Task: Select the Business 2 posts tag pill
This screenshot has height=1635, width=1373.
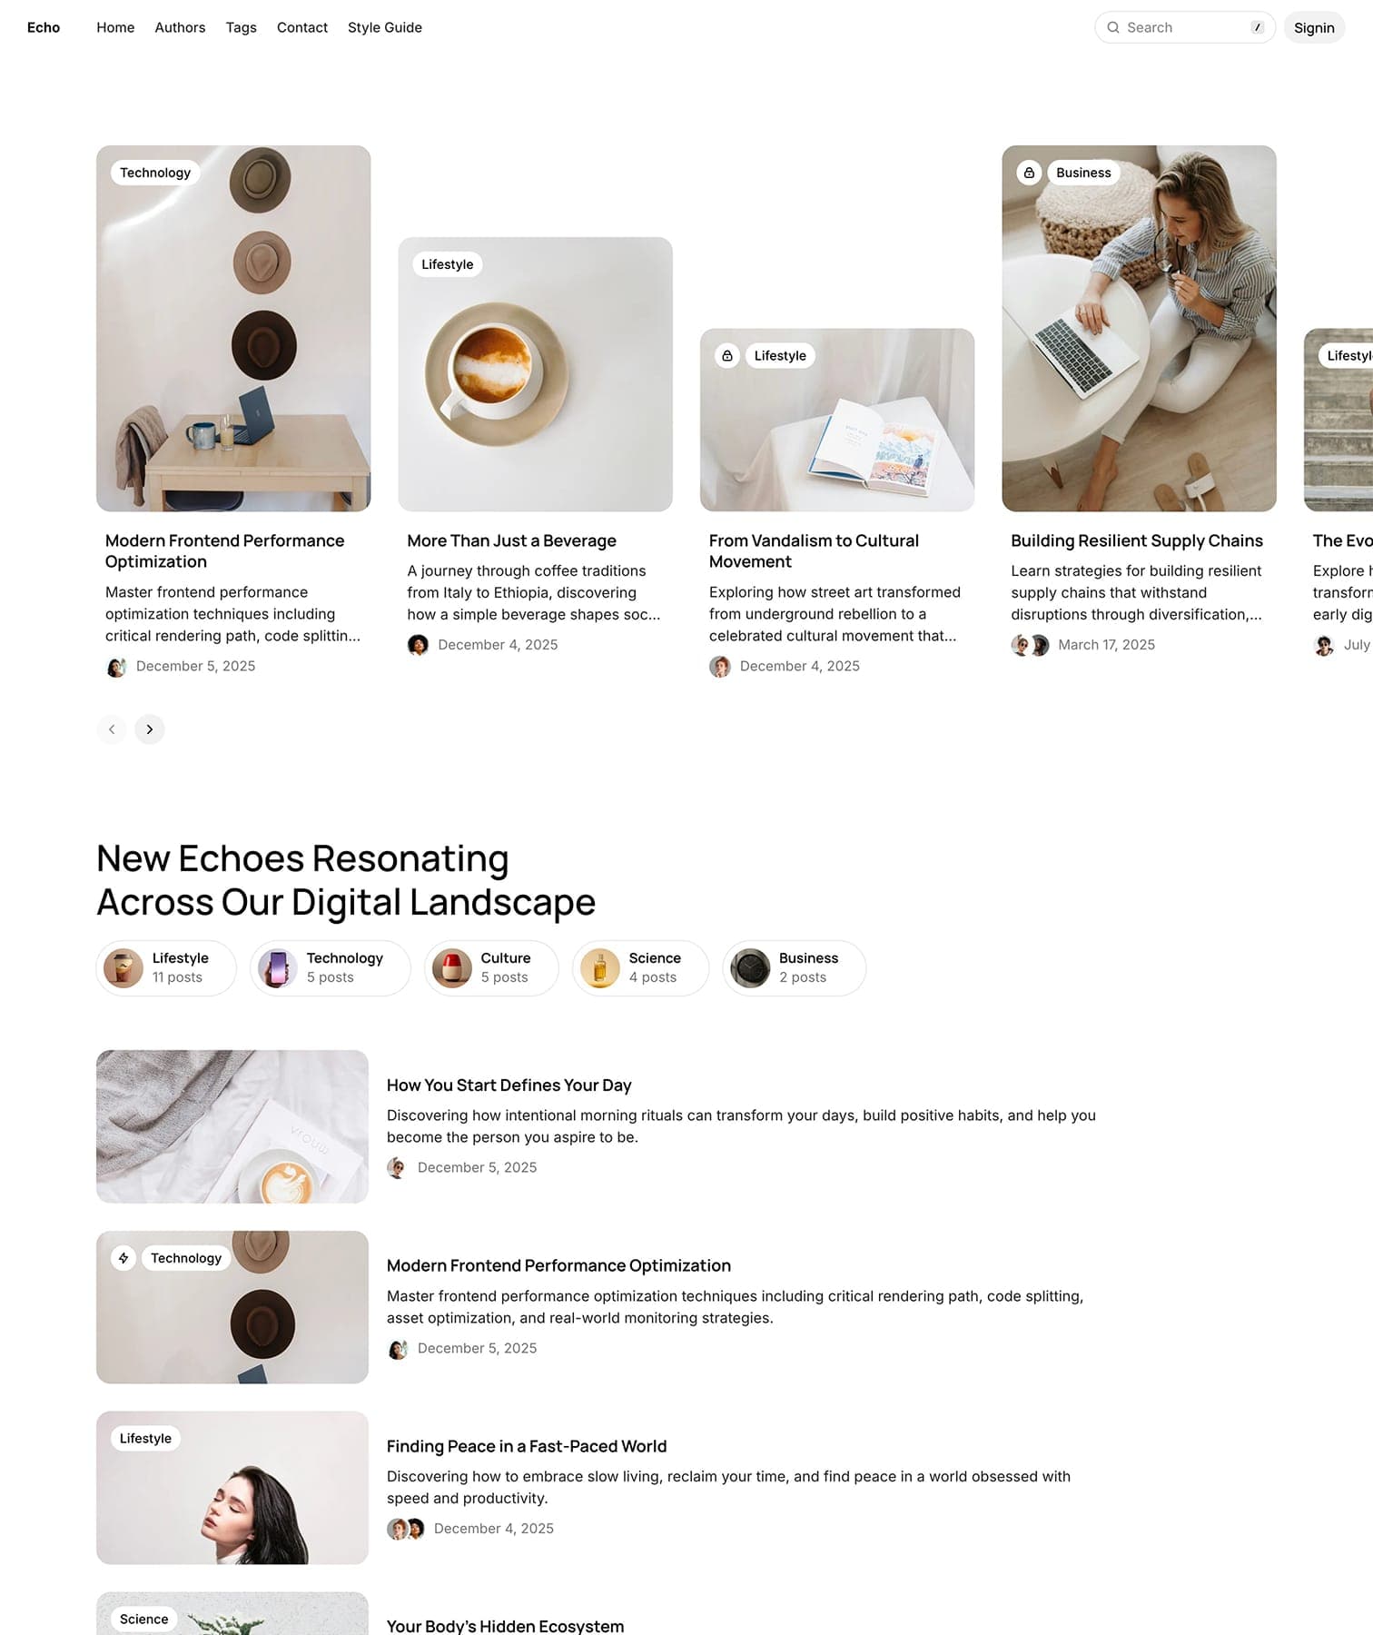Action: coord(795,968)
